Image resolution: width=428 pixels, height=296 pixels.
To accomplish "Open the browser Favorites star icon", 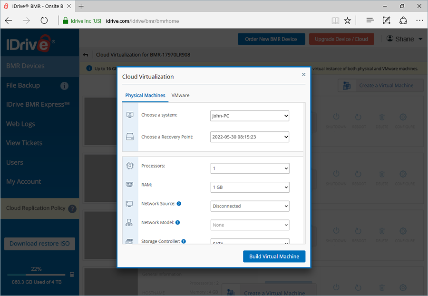I will 347,20.
